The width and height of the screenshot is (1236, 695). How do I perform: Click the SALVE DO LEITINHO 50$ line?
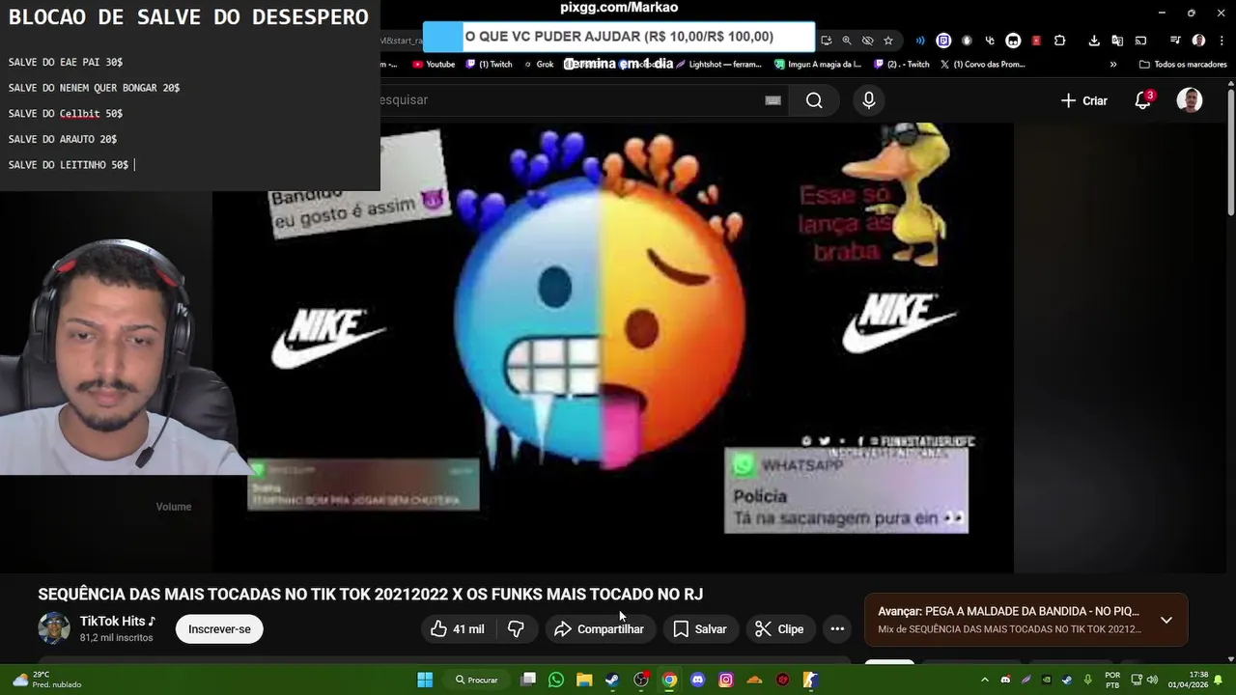pos(69,165)
